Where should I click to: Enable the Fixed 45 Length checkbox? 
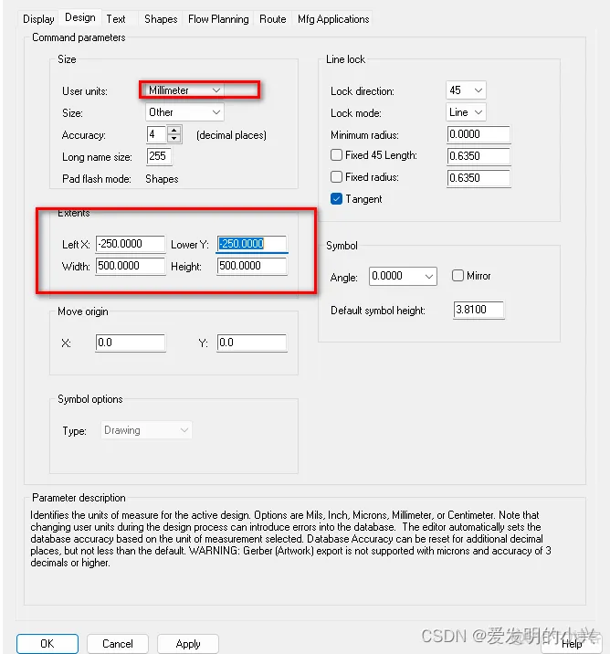coord(337,155)
